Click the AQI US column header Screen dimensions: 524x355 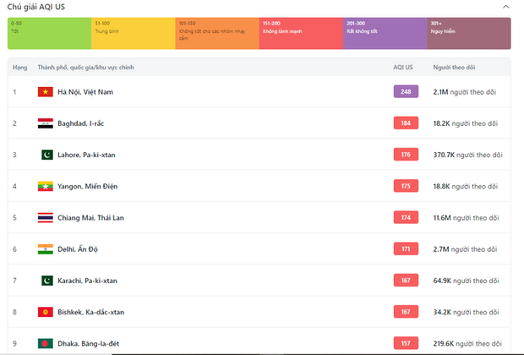[x=403, y=67]
